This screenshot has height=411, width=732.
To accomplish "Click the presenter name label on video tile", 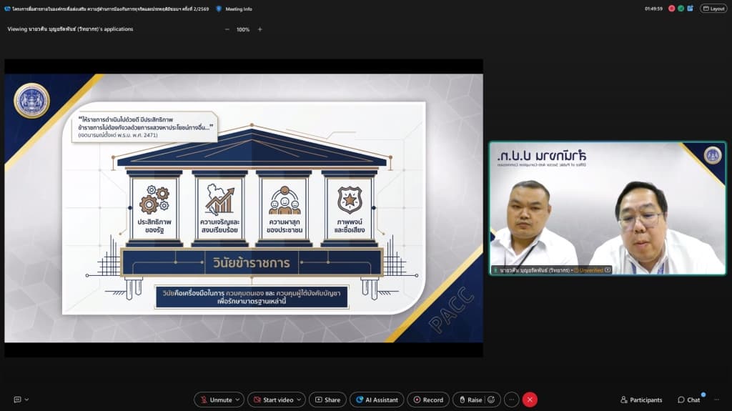I will pos(535,270).
